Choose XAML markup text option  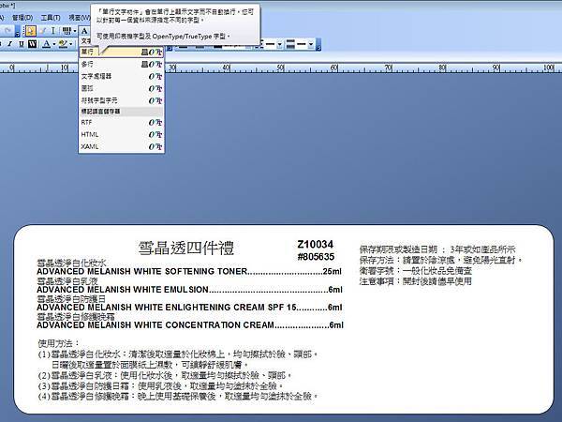[121, 147]
